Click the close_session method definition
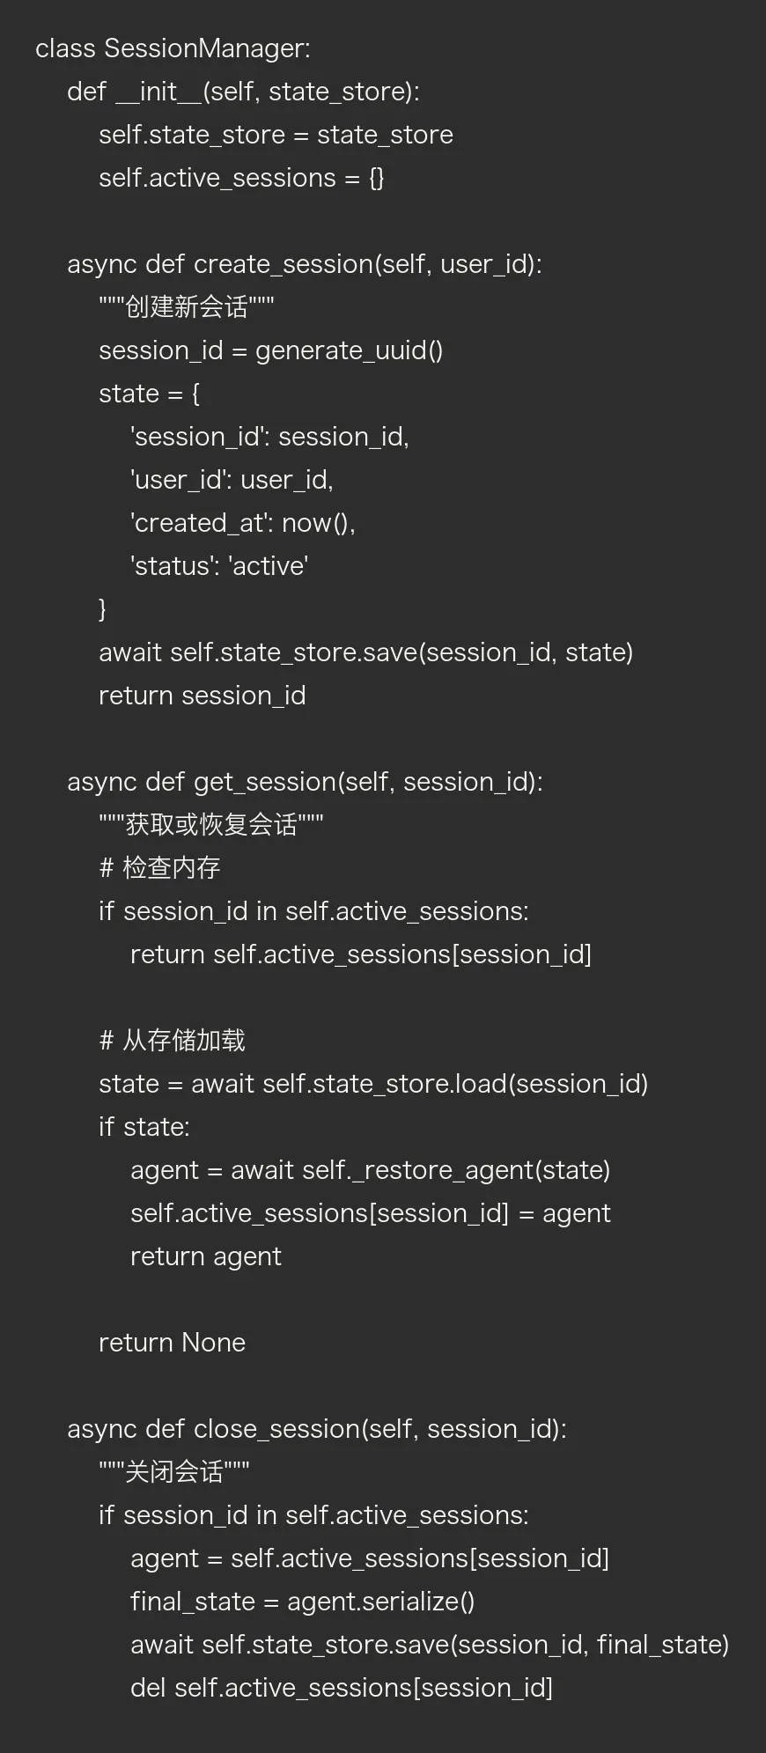The image size is (766, 1753). coord(317,1429)
